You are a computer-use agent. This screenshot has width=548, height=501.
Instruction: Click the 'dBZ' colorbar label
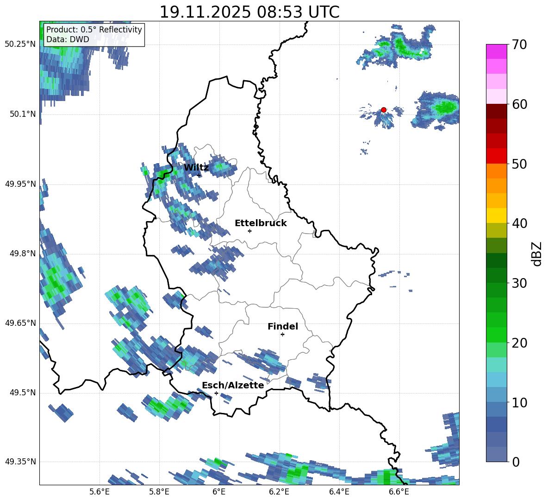tap(536, 254)
